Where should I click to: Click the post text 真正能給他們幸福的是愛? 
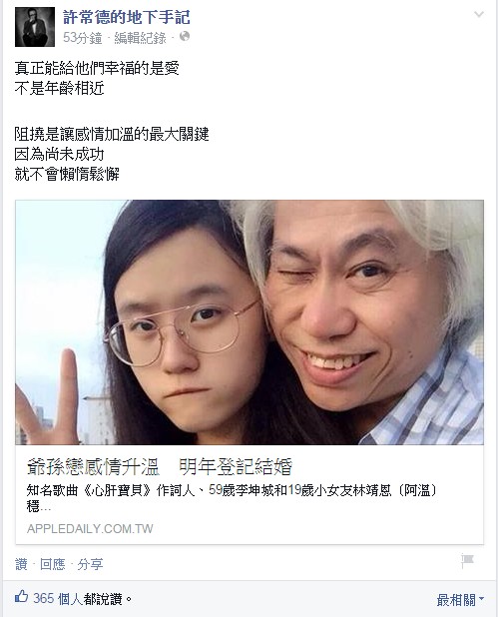click(97, 69)
